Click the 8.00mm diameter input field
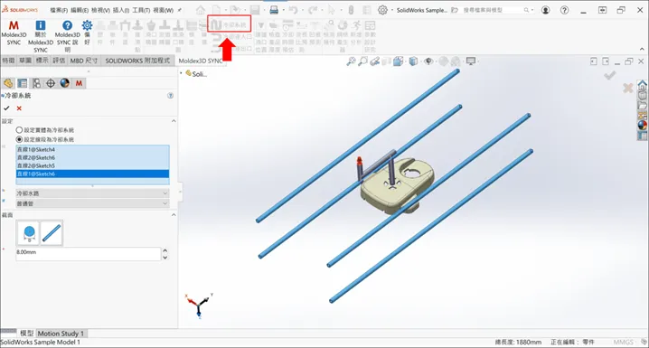The height and width of the screenshot is (348, 649). click(x=88, y=254)
